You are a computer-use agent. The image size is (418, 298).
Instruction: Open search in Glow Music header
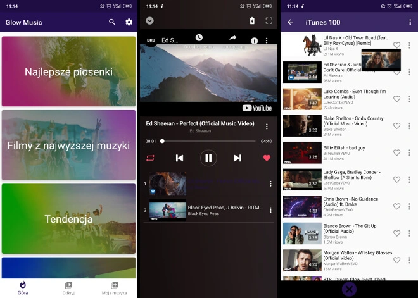tap(112, 22)
